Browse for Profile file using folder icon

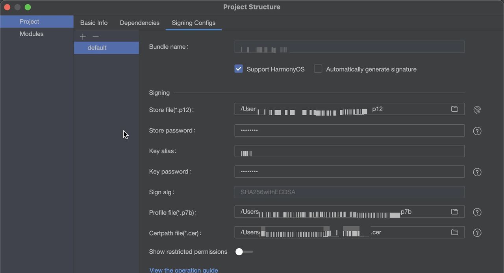pyautogui.click(x=454, y=212)
